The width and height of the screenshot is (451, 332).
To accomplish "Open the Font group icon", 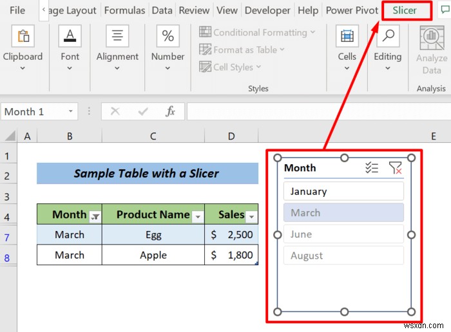I will click(70, 36).
